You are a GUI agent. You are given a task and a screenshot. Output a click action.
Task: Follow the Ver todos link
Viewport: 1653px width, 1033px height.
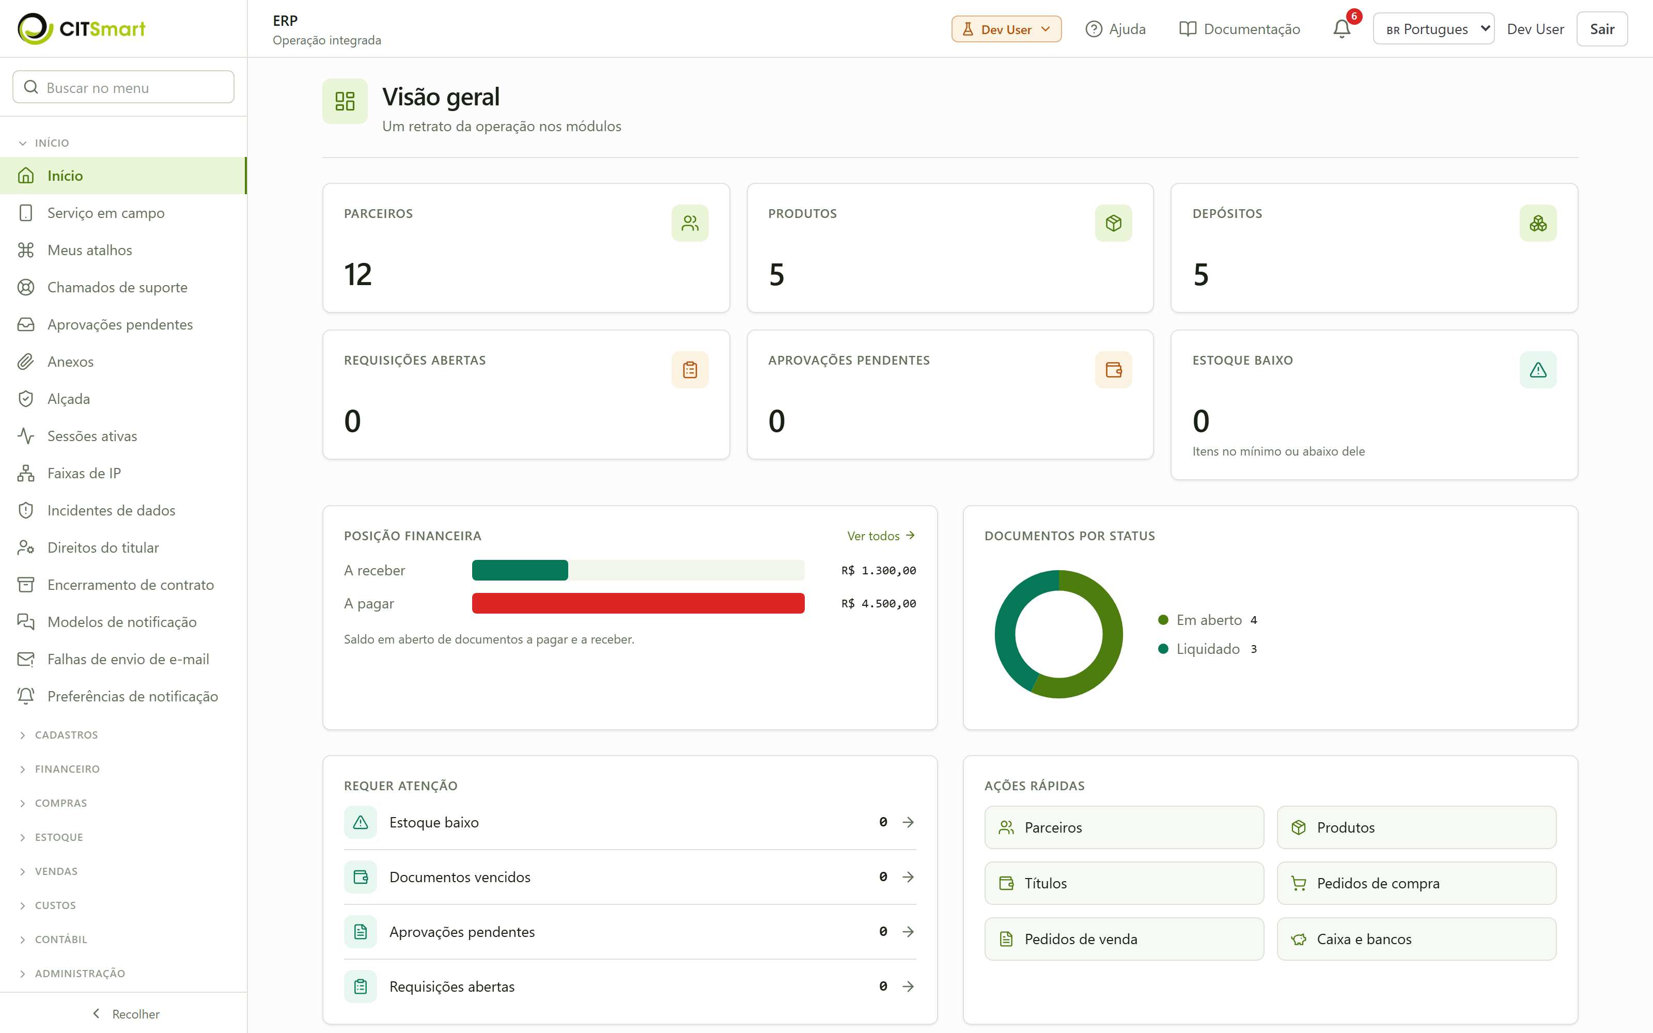(880, 536)
